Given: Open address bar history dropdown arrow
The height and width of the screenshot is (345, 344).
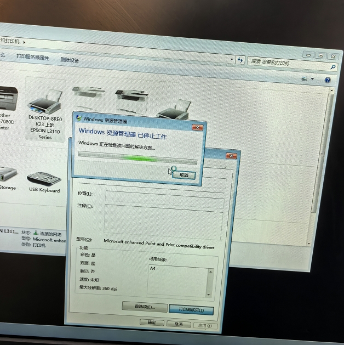Looking at the screenshot, I should [x=232, y=59].
